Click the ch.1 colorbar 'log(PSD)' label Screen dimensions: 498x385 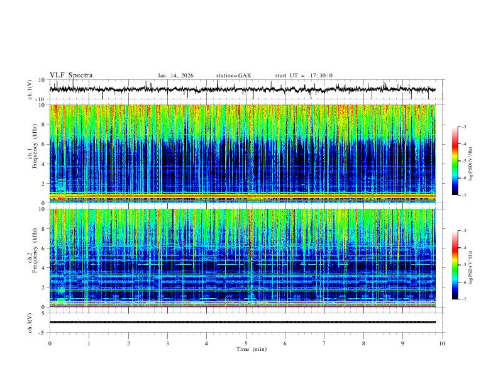[x=471, y=164]
